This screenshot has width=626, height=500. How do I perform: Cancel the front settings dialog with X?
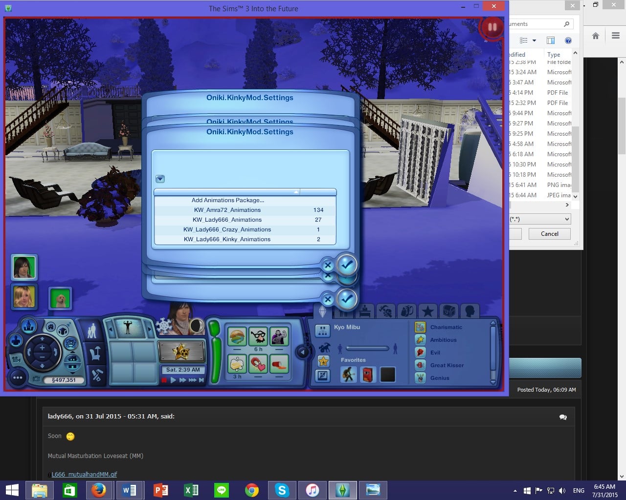click(328, 266)
